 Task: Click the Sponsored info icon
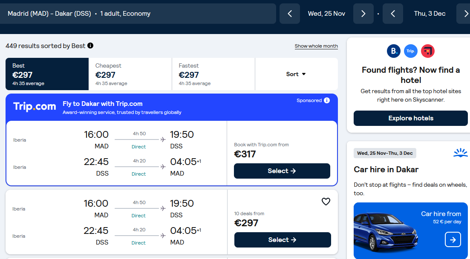coord(327,100)
